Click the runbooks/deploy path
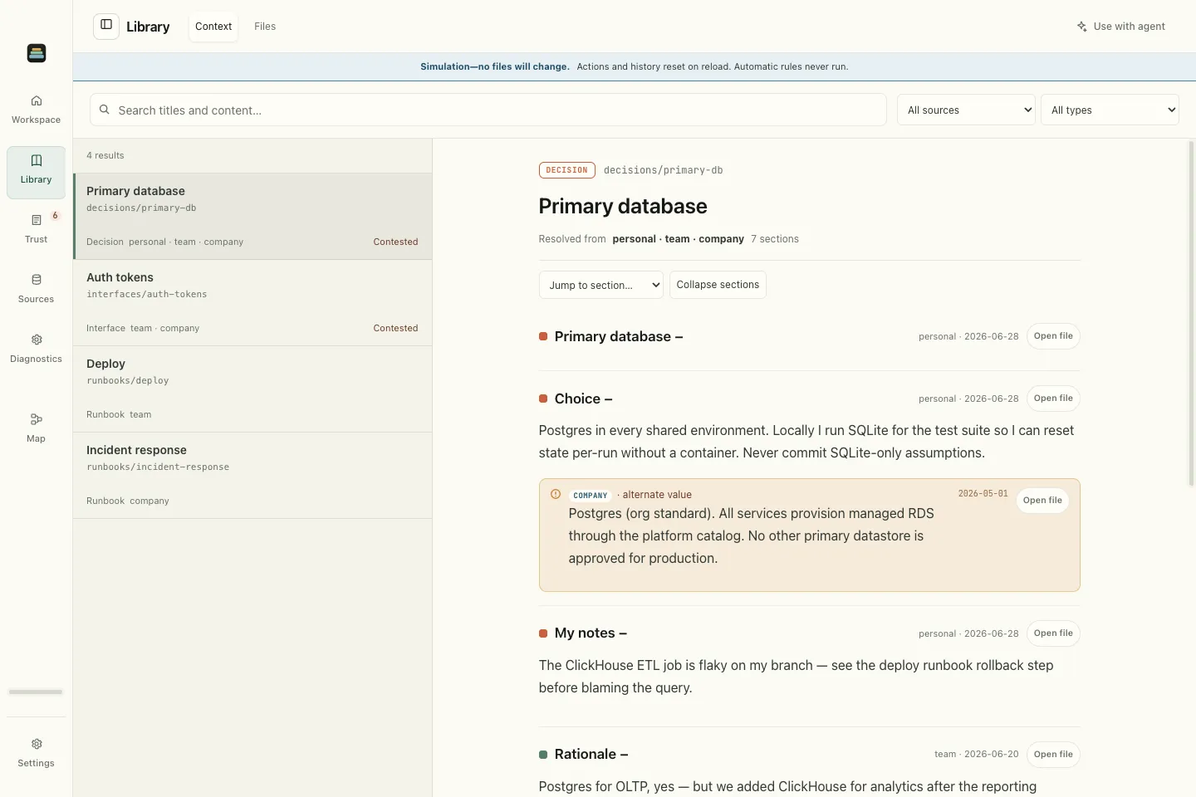 tap(128, 380)
